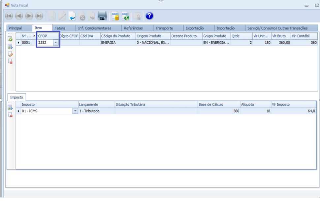Click the blue help question mark icon
Image resolution: width=320 pixels, height=201 pixels.
[149, 16]
